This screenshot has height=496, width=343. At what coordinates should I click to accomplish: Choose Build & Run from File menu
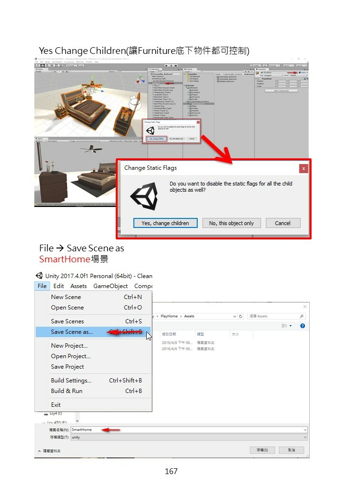93,391
